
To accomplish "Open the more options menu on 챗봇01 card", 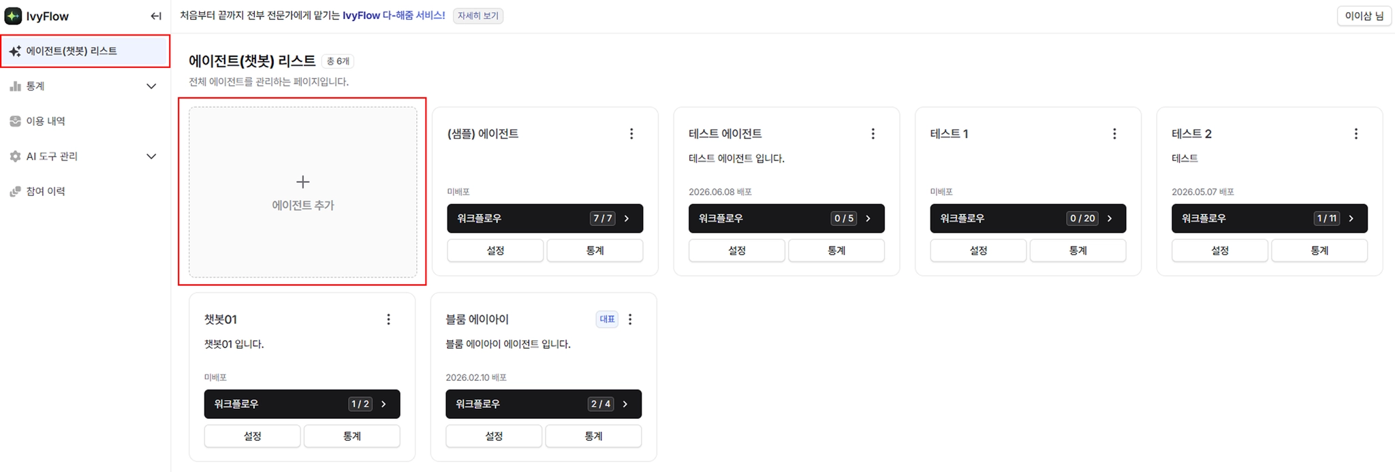I will tap(388, 319).
